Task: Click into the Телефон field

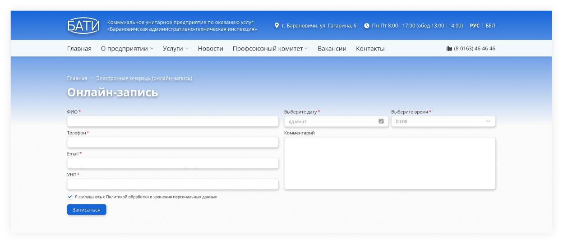Action: pos(173,143)
